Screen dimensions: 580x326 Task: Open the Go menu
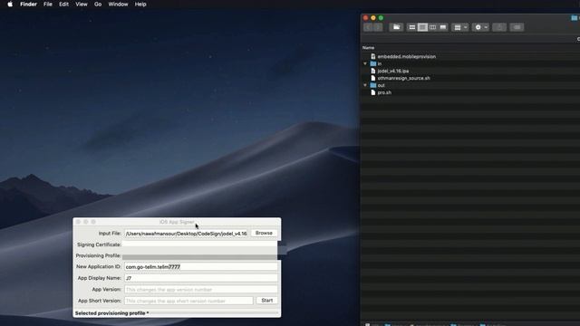tap(98, 5)
